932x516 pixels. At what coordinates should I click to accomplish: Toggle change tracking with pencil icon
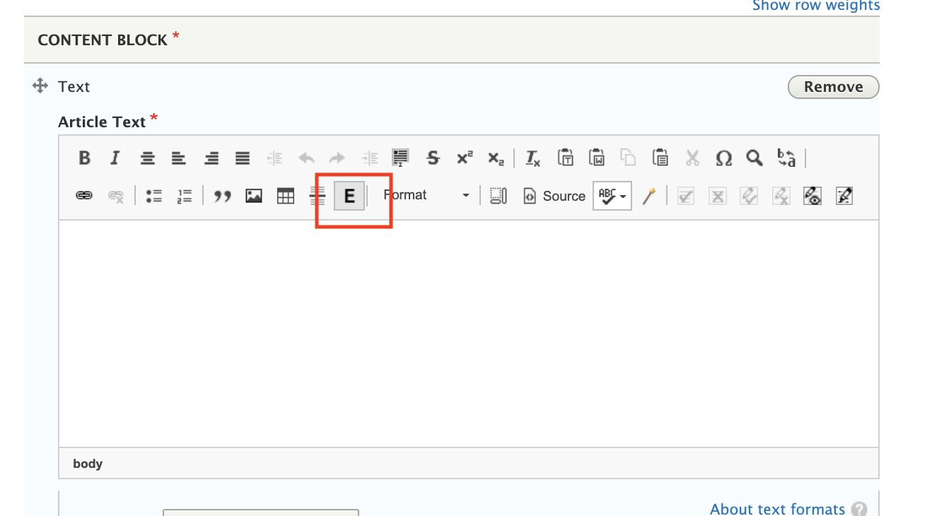844,196
